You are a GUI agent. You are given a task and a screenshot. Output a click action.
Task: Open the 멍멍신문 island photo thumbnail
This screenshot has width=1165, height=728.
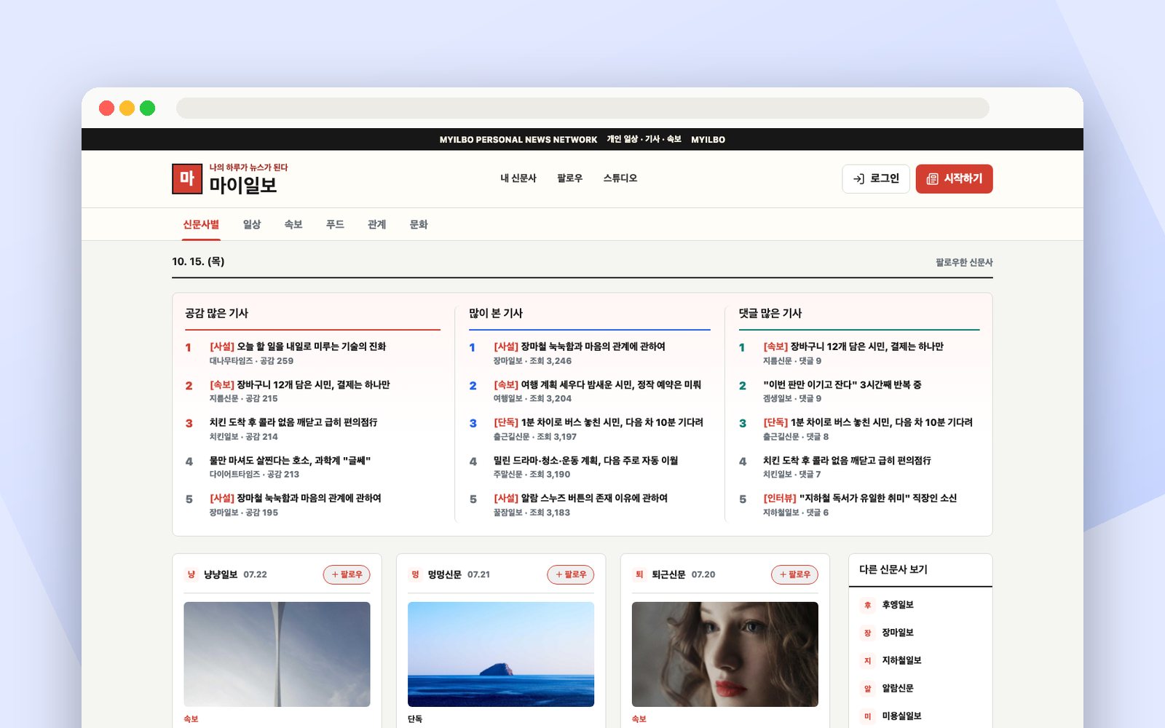(501, 654)
